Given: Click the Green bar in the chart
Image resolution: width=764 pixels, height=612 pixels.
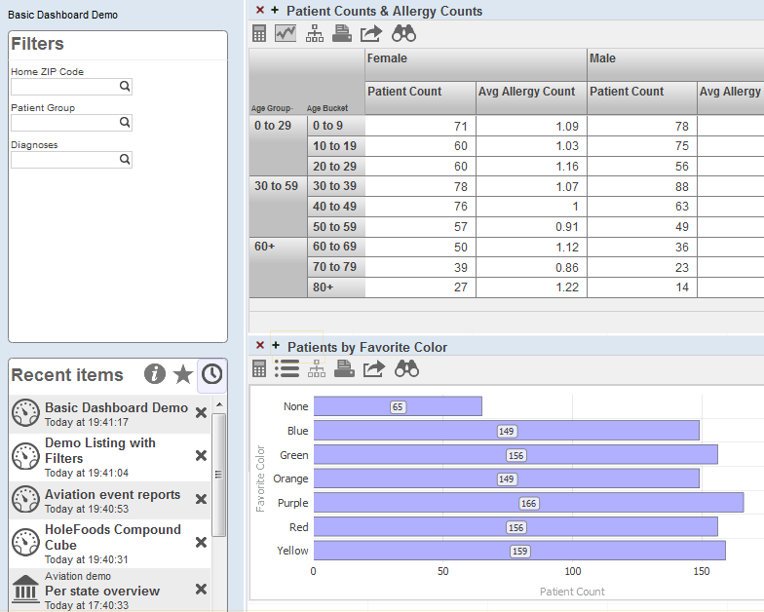Looking at the screenshot, I should [516, 454].
